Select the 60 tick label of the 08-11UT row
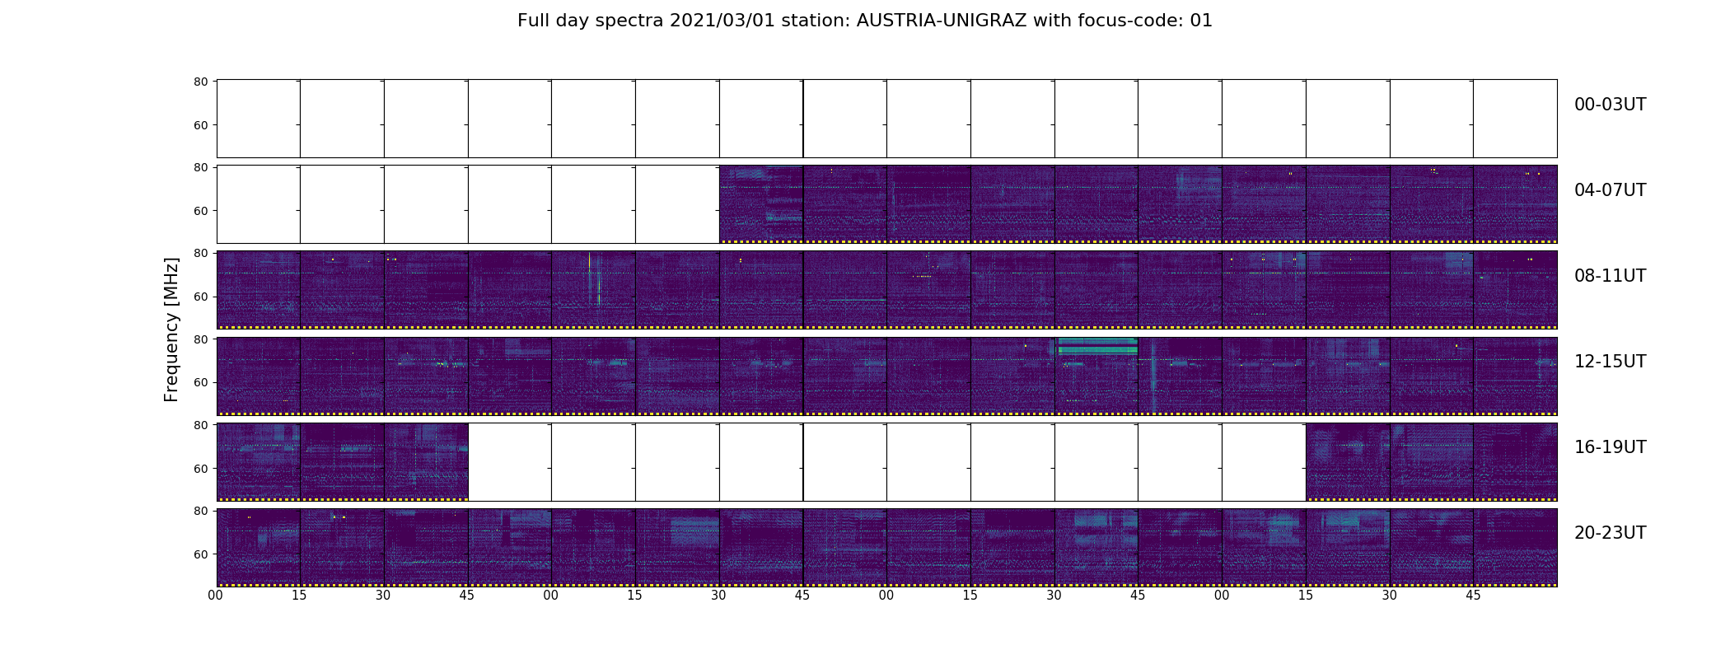Image resolution: width=1730 pixels, height=659 pixels. tap(200, 297)
